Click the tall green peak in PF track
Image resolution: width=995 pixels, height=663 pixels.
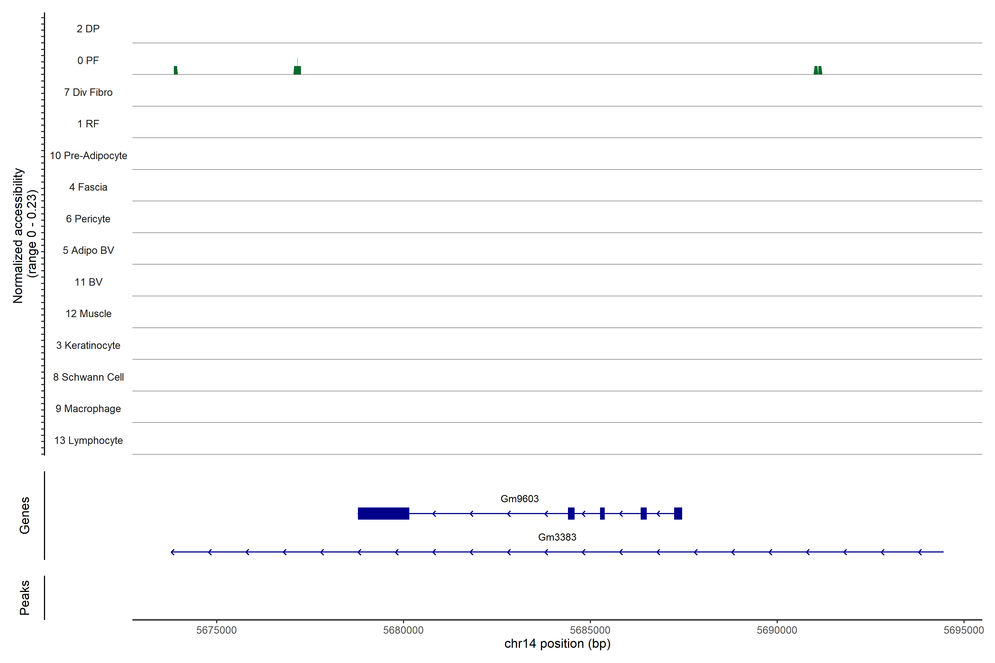(x=297, y=70)
